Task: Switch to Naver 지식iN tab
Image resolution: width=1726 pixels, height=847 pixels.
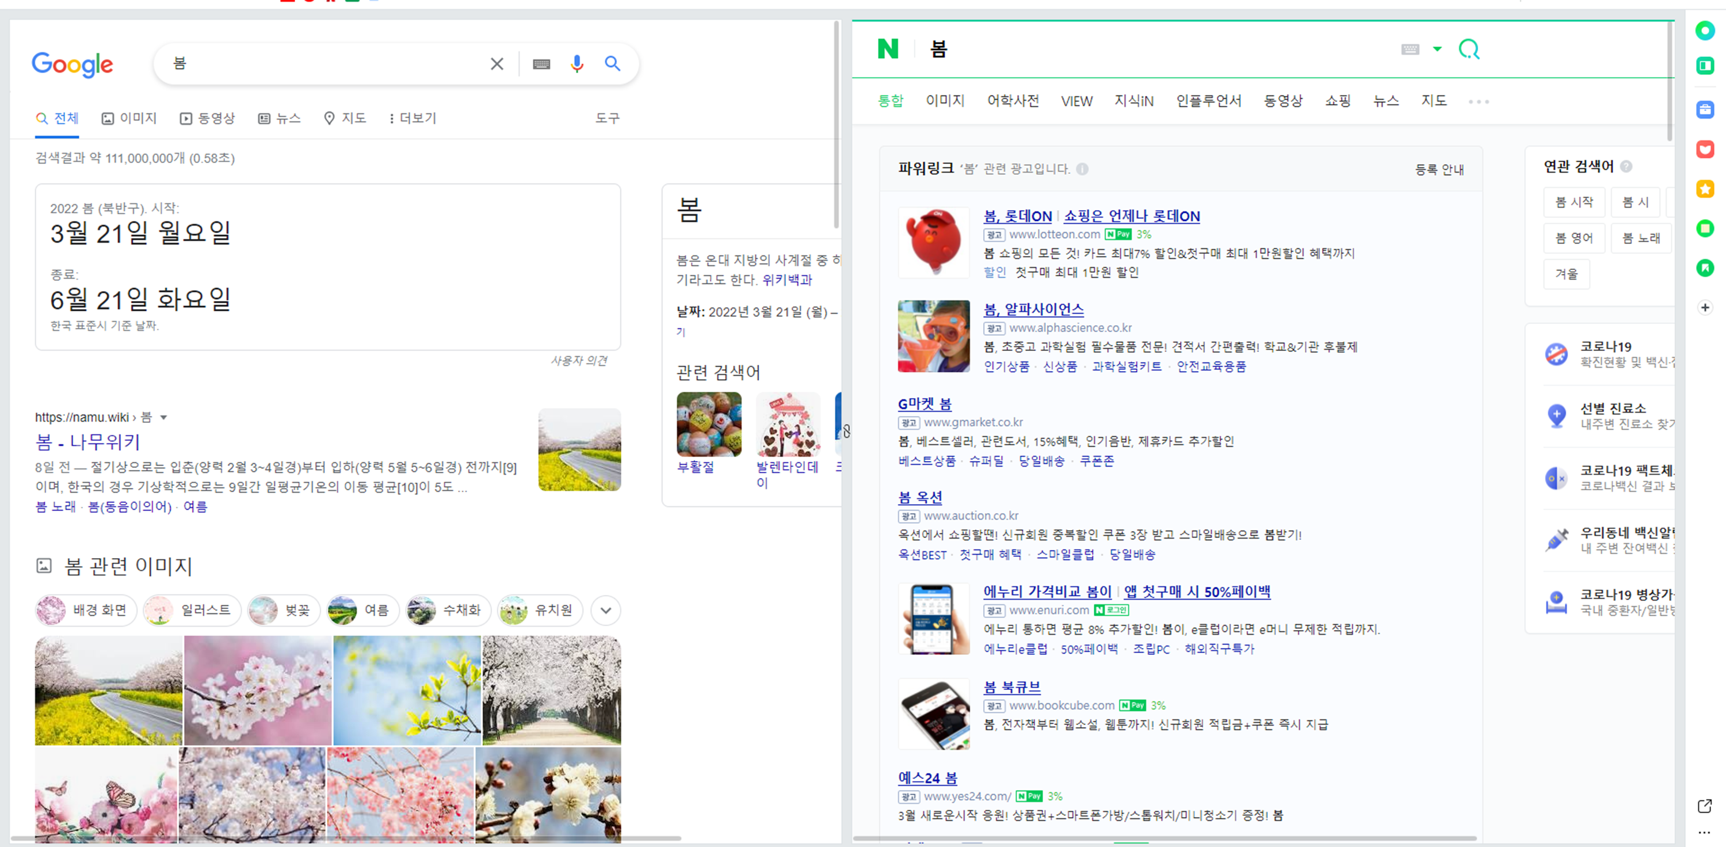Action: pos(1133,101)
